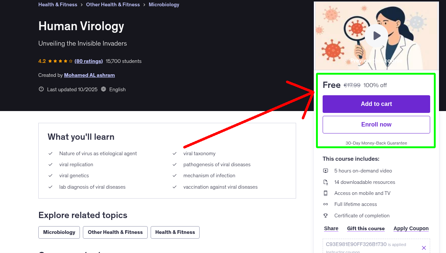Click the certificate trophy icon
The width and height of the screenshot is (446, 253).
[x=326, y=215]
